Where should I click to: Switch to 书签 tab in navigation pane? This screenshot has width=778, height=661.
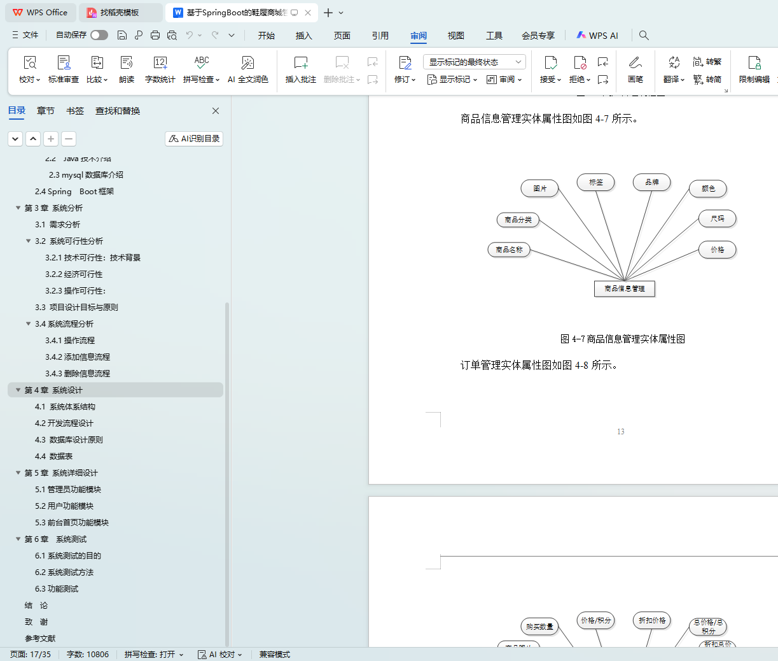tap(75, 111)
